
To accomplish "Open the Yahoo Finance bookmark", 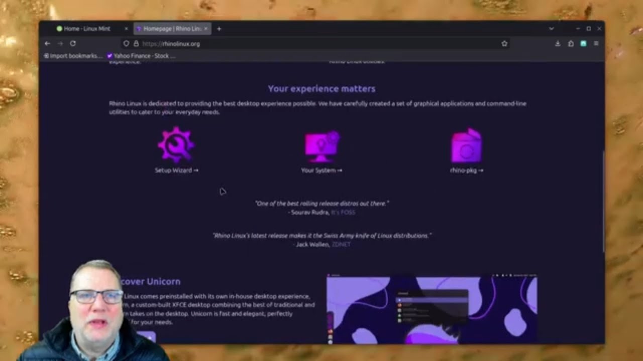I will pyautogui.click(x=141, y=56).
